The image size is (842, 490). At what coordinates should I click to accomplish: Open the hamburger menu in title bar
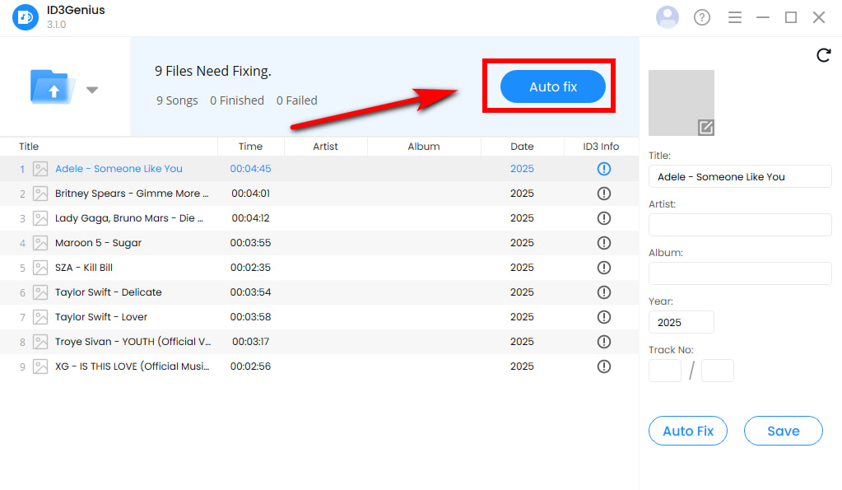click(x=735, y=17)
